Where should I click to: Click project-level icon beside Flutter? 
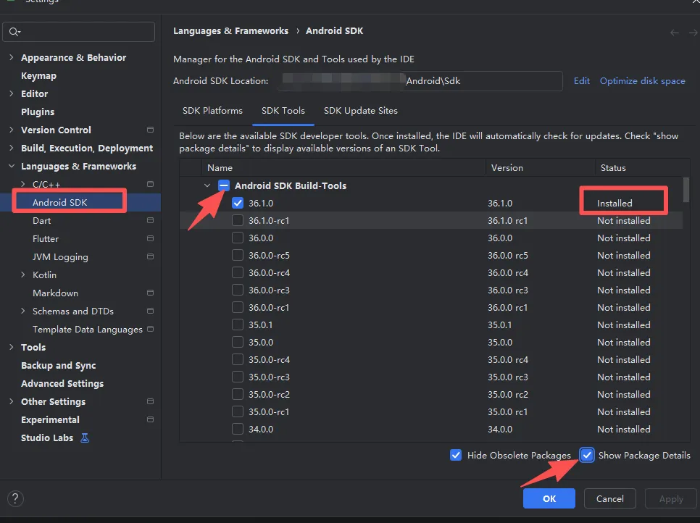point(150,238)
